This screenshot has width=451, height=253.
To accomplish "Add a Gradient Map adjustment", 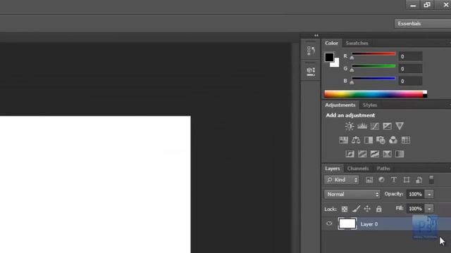I will (x=400, y=154).
